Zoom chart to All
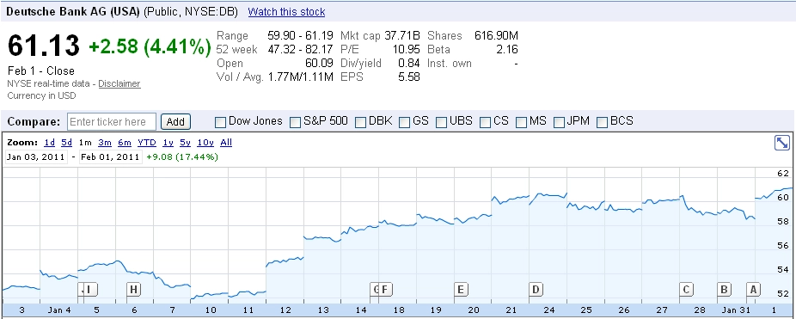 pos(226,143)
